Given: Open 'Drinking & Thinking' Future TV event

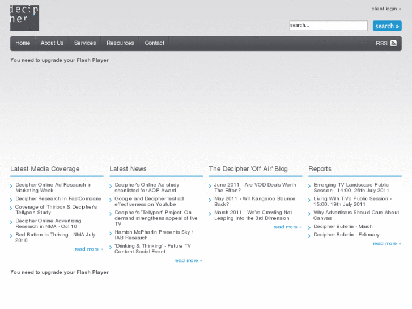Looking at the screenshot, I should 152,249.
